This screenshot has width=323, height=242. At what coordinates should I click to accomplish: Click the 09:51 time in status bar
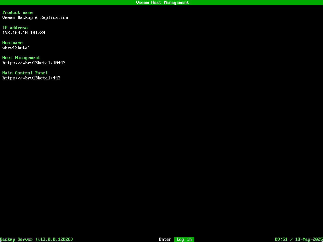[x=281, y=239]
